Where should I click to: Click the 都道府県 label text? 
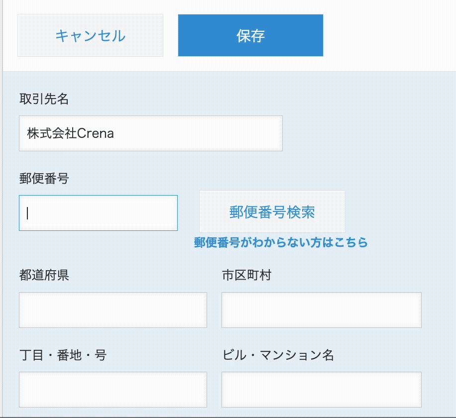44,275
